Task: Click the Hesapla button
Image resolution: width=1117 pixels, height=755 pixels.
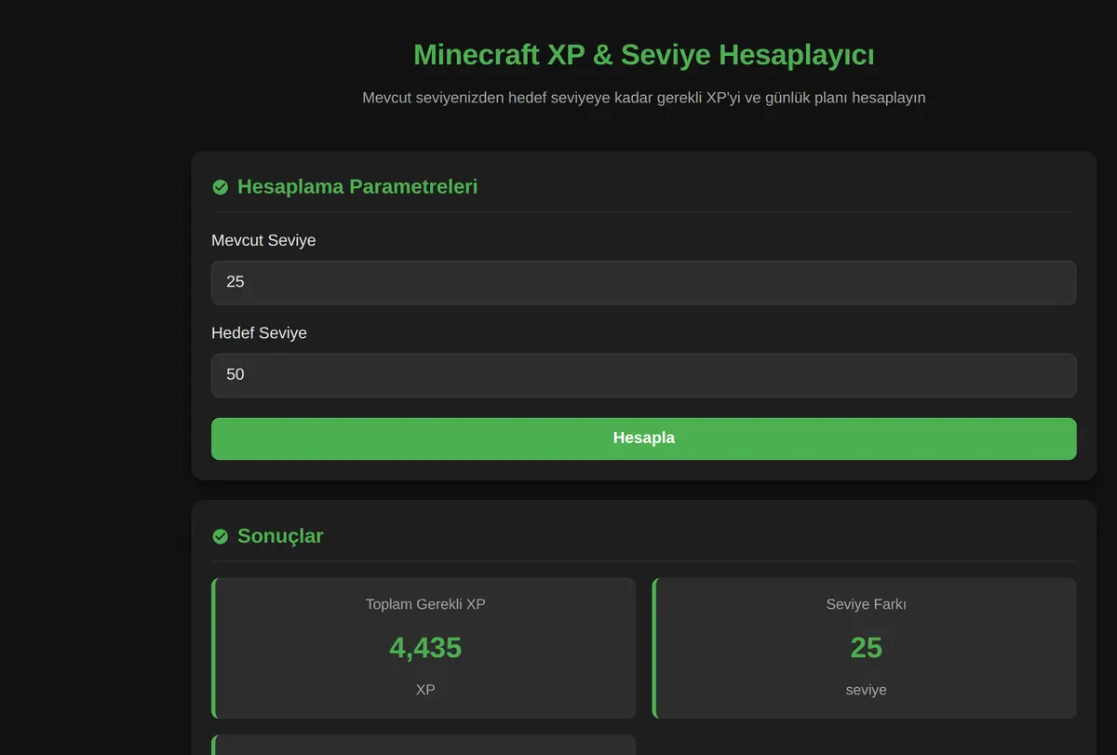Action: point(643,438)
